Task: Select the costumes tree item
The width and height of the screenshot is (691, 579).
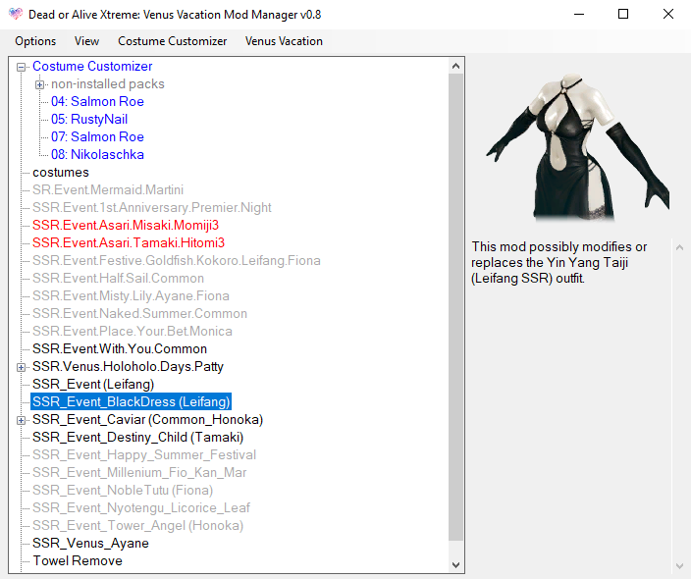Action: point(61,173)
